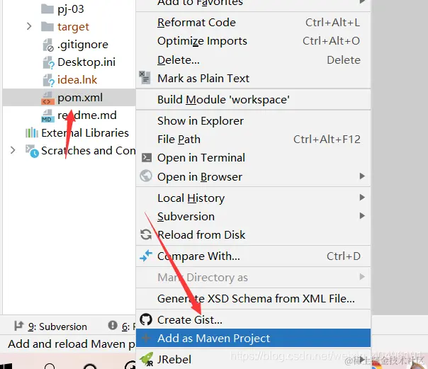
Task: Click the taskbar search icon
Action: pos(50,366)
